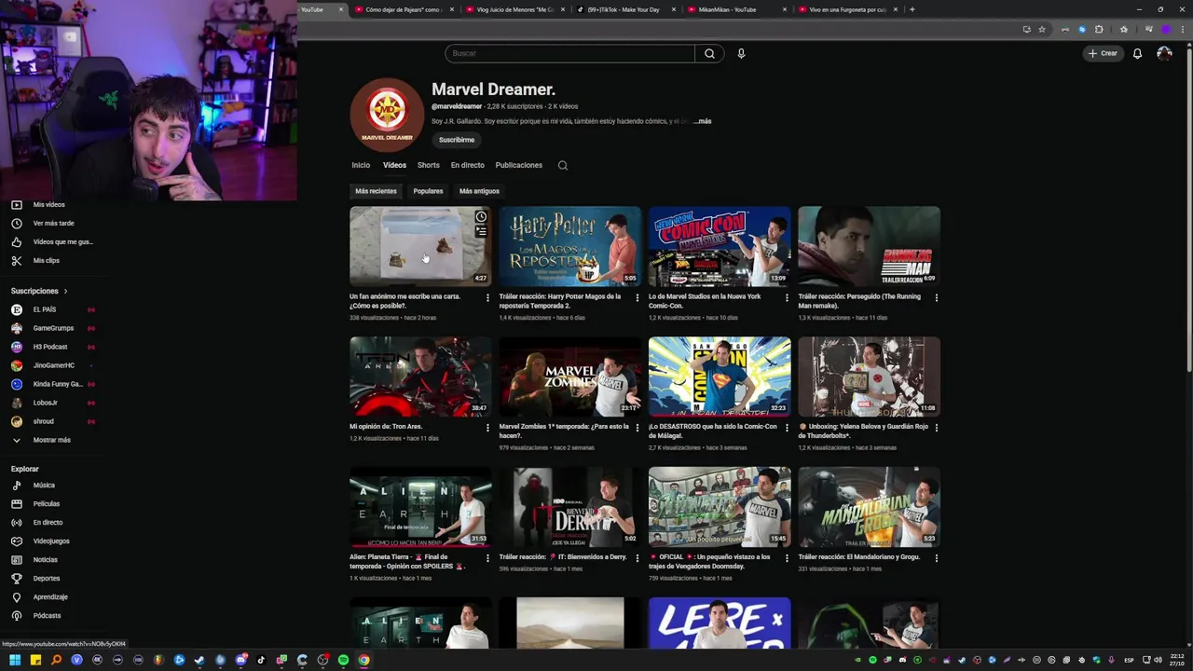The width and height of the screenshot is (1193, 671).
Task: Open options menu for Tron Ares video
Action: click(x=487, y=428)
